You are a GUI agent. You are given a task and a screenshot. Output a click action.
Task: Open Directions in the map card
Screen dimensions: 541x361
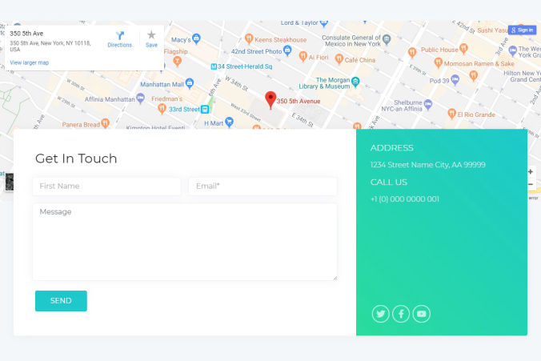119,39
